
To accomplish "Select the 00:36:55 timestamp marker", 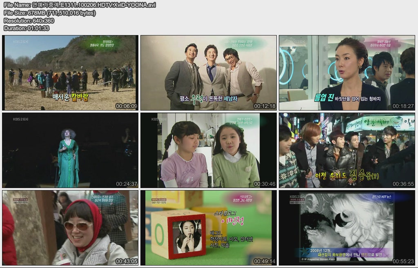I will tap(403, 184).
